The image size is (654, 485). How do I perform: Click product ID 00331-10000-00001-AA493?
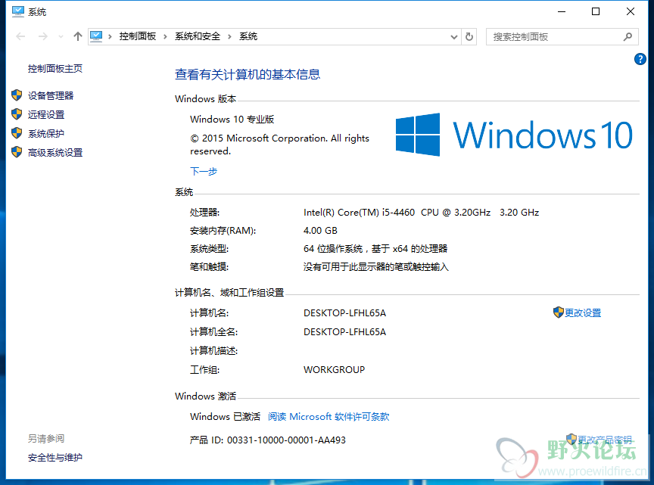point(286,440)
